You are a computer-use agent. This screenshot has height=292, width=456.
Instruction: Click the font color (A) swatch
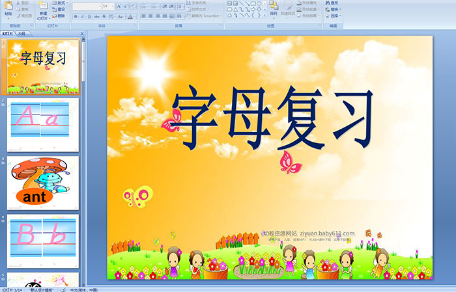click(130, 16)
